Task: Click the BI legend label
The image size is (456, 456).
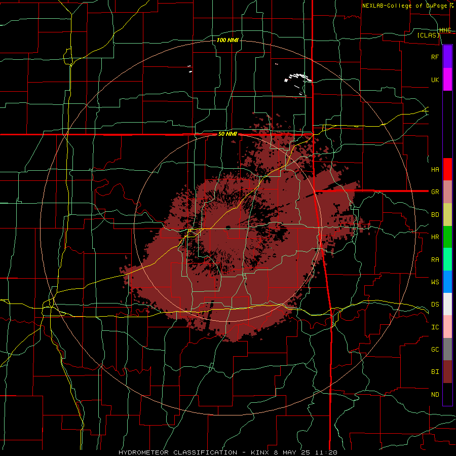Action: click(435, 372)
